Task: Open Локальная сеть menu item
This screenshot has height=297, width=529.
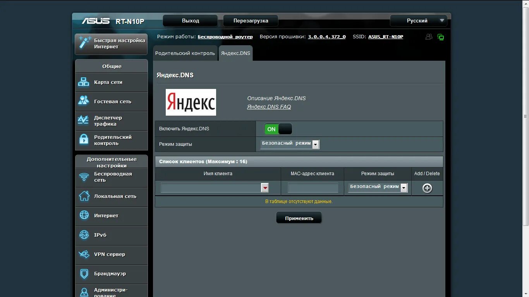Action: pyautogui.click(x=112, y=196)
